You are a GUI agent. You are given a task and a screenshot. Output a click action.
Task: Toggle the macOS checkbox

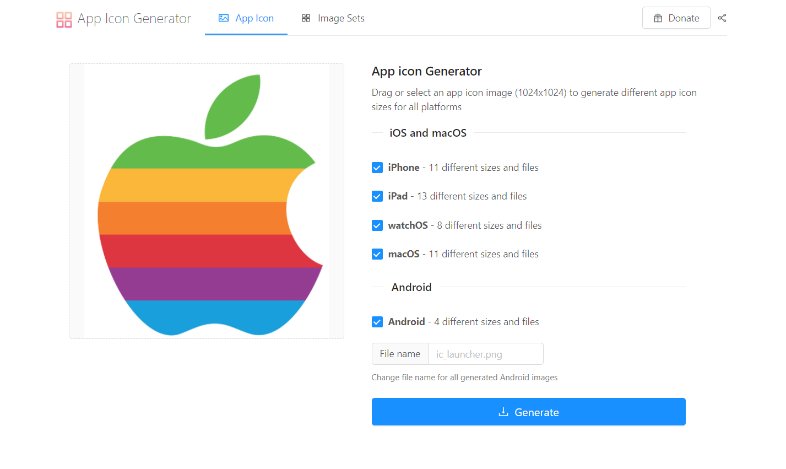pos(377,254)
